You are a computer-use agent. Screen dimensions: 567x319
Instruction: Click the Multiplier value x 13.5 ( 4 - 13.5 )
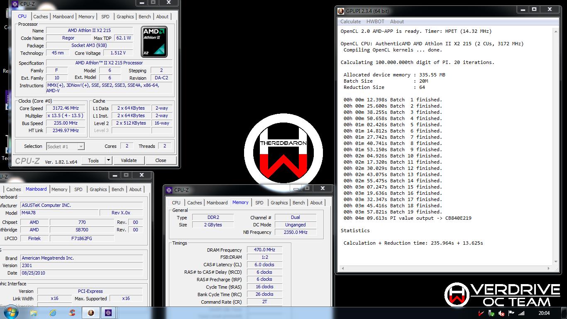(66, 115)
